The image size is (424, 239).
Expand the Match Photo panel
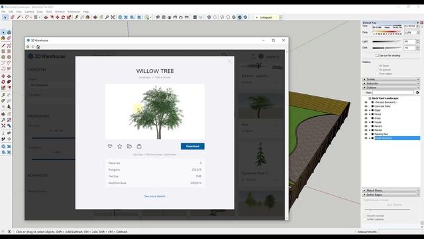[x=391, y=191]
